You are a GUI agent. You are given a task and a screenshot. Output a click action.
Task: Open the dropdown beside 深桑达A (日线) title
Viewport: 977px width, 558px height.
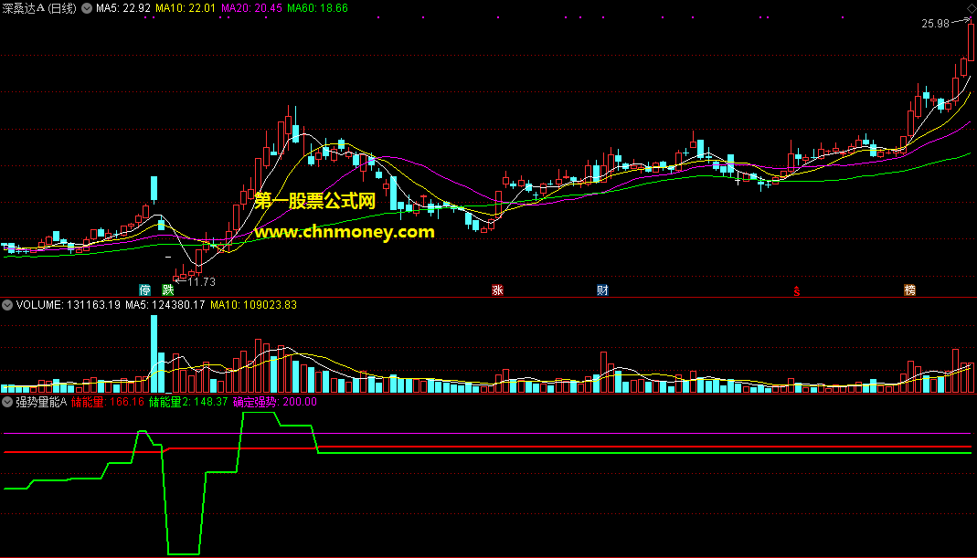point(87,8)
